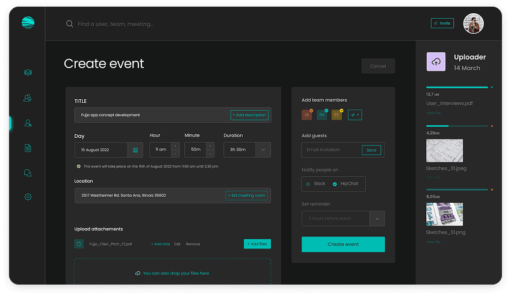Click the search magnifier icon
The image size is (511, 296).
[70, 24]
